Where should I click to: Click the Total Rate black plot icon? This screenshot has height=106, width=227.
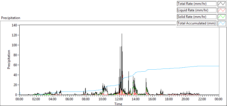tap(222, 4)
